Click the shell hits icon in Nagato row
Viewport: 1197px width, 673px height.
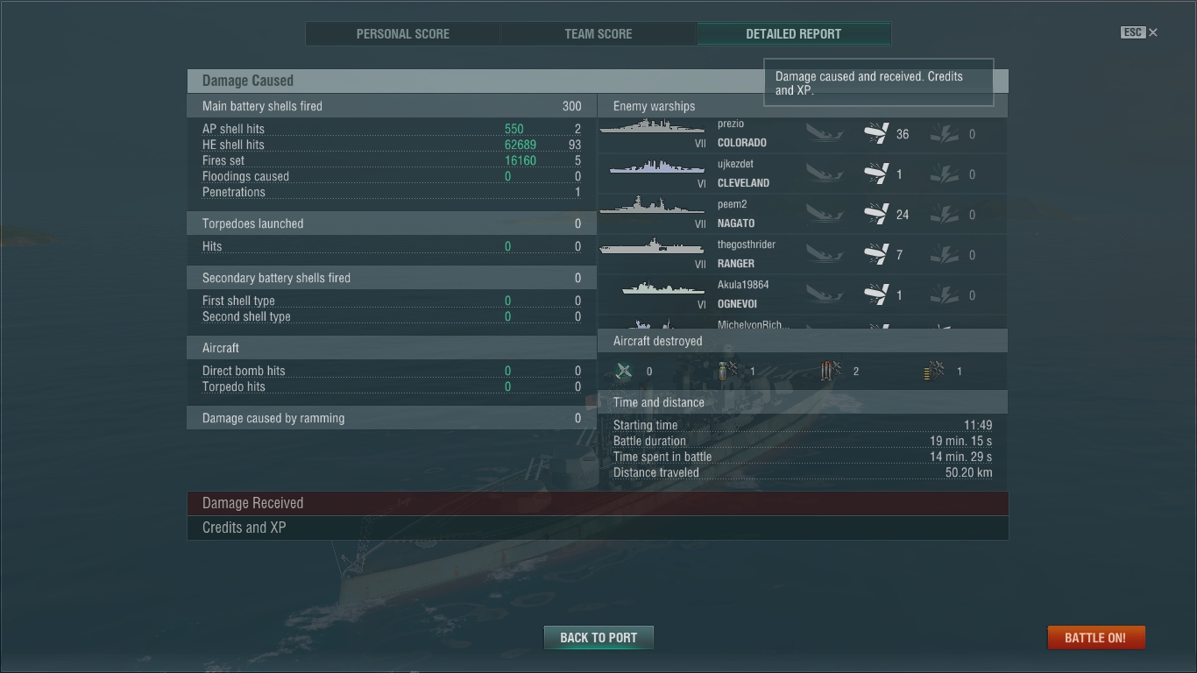coord(876,215)
